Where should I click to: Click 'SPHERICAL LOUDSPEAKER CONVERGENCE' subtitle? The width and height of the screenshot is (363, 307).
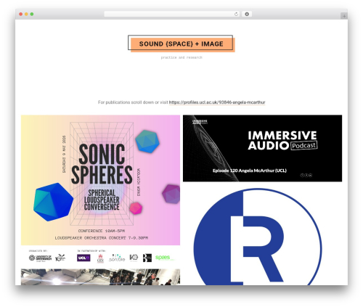tap(102, 200)
